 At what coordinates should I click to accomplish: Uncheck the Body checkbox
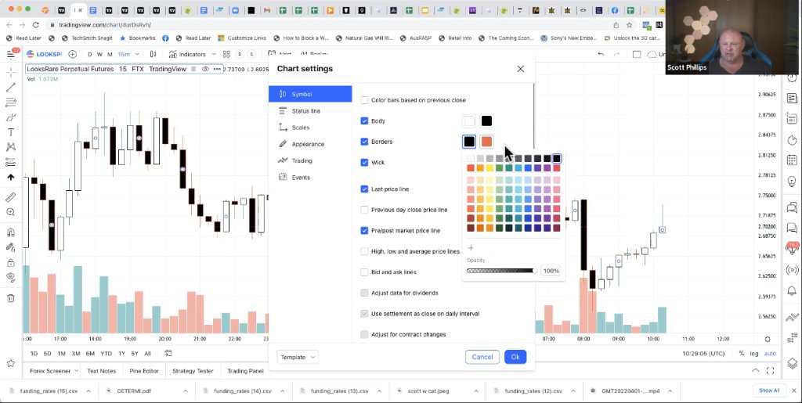click(364, 121)
